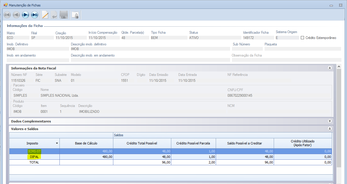Enable the Crédito Extemporâneo checkbox
Viewport: 347px width, 184px height.
(302, 38)
